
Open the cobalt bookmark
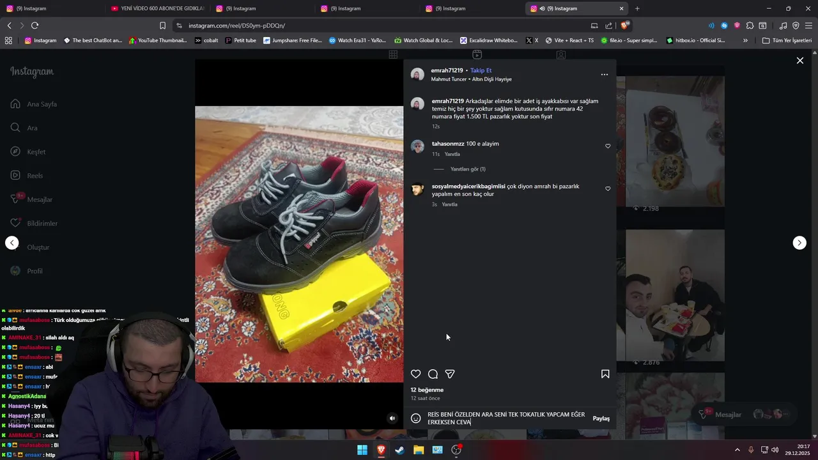[x=206, y=40]
